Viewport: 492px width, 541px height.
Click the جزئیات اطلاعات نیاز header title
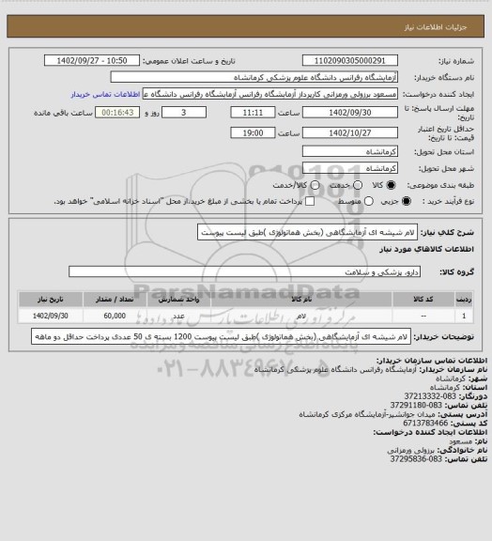point(435,27)
